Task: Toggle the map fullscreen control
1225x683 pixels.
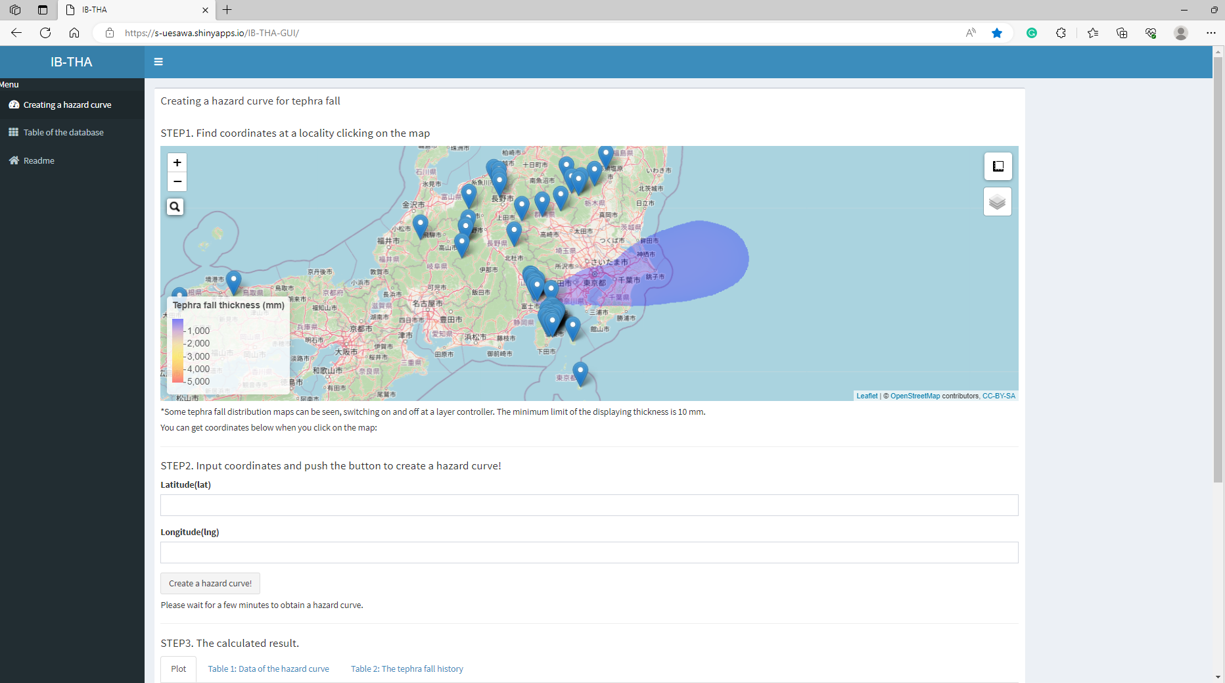Action: point(998,166)
